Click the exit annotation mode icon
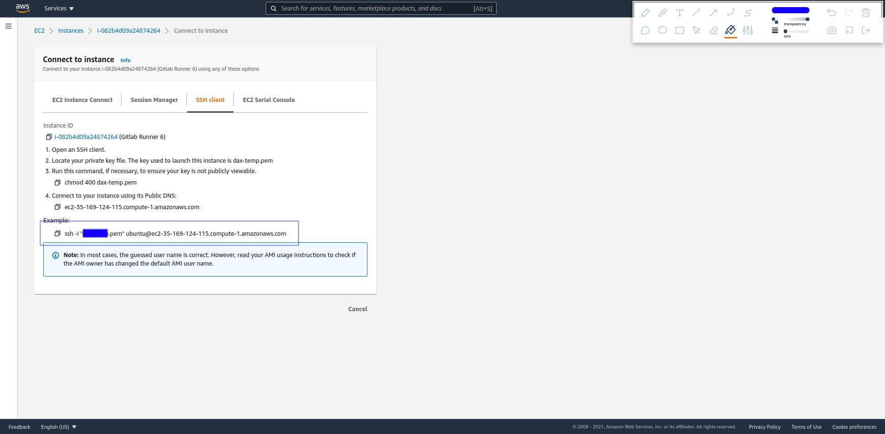Image resolution: width=885 pixels, height=434 pixels. (x=866, y=30)
